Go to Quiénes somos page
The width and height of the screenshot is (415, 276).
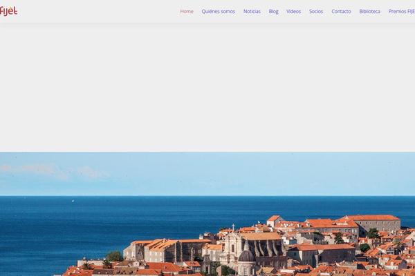click(219, 11)
